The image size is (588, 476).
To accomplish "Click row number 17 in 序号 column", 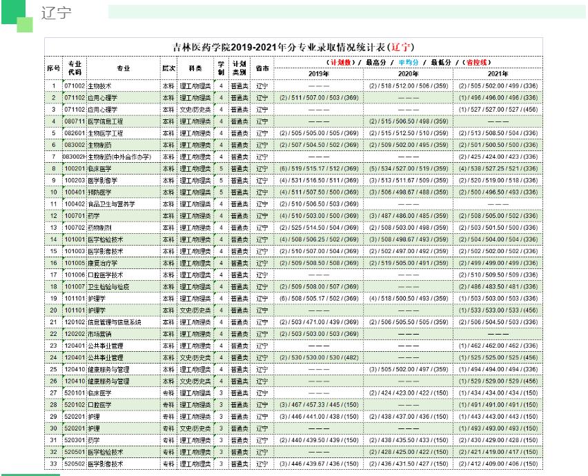I will pos(53,275).
